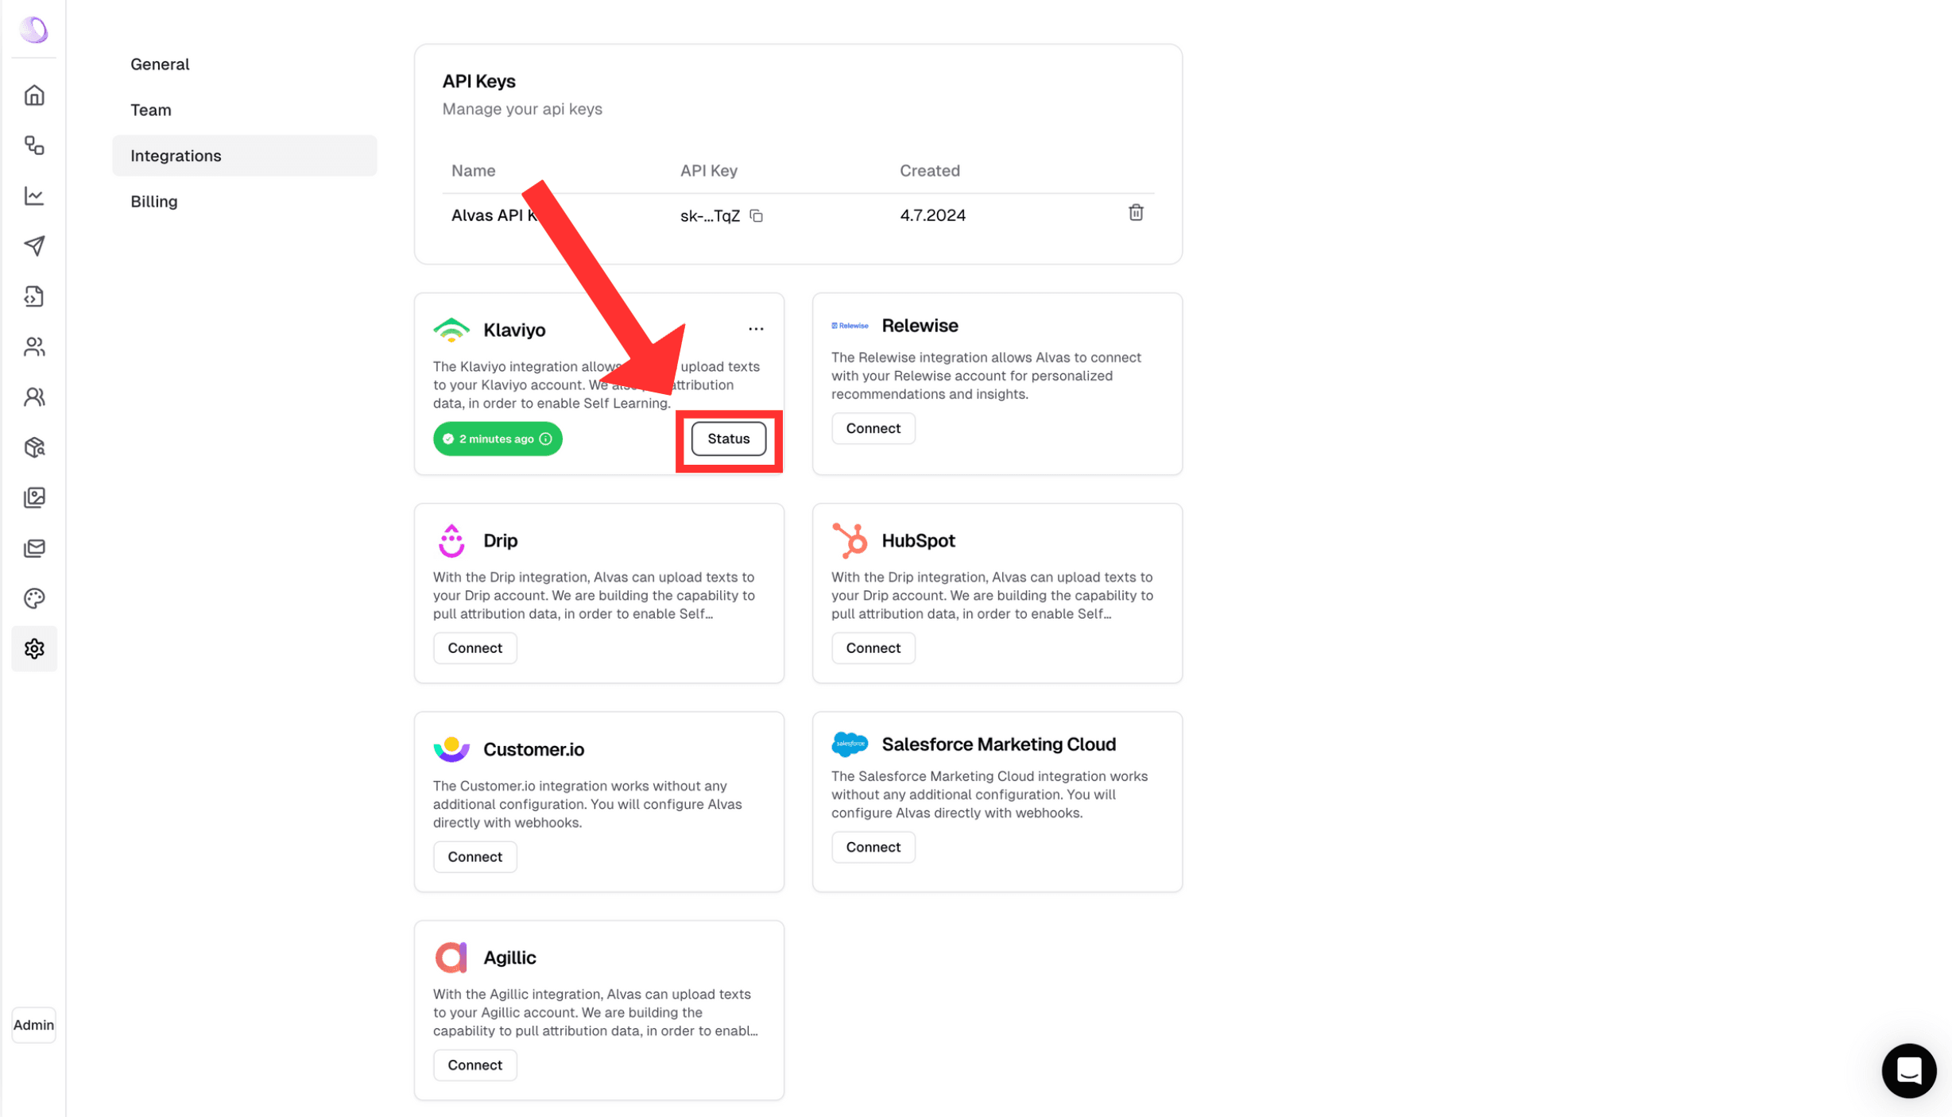Image resolution: width=1952 pixels, height=1117 pixels.
Task: Open the analytics line chart sidebar icon
Action: pos(34,195)
